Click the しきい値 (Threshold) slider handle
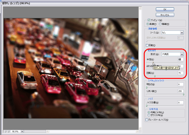The height and width of the screenshot is (135, 189). pyautogui.click(x=183, y=94)
